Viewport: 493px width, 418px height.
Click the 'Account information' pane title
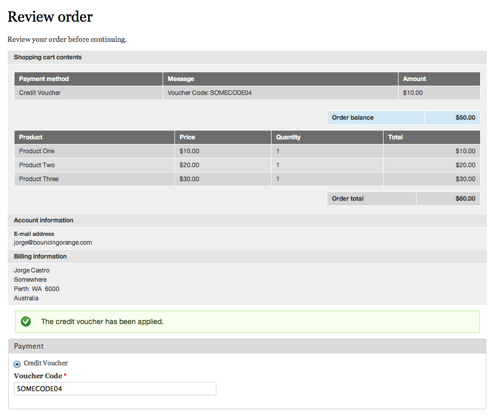[x=43, y=220]
